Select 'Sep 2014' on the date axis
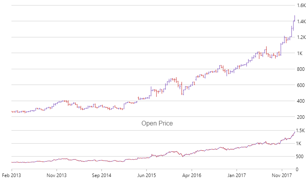 pos(102,175)
